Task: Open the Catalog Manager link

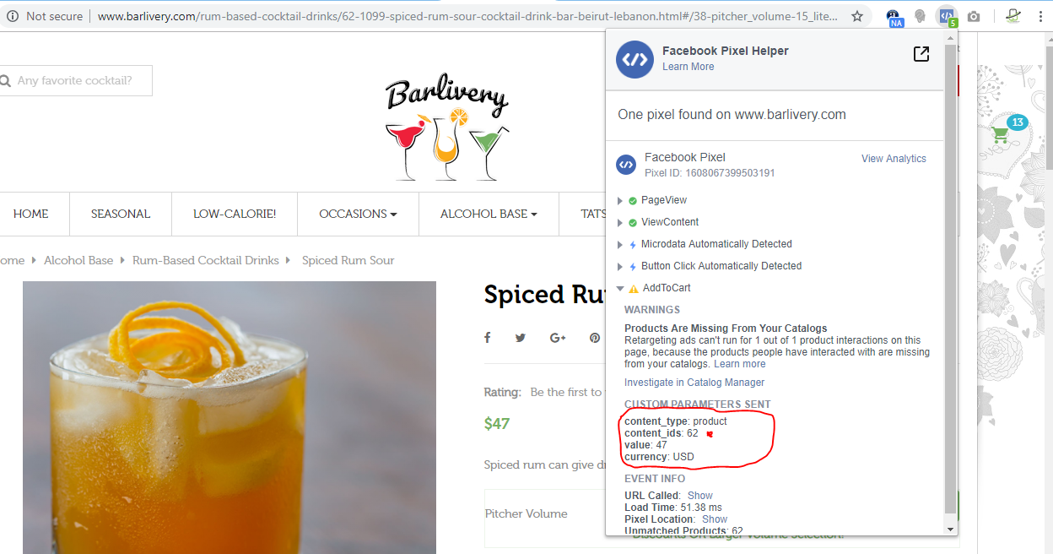Action: (714, 383)
